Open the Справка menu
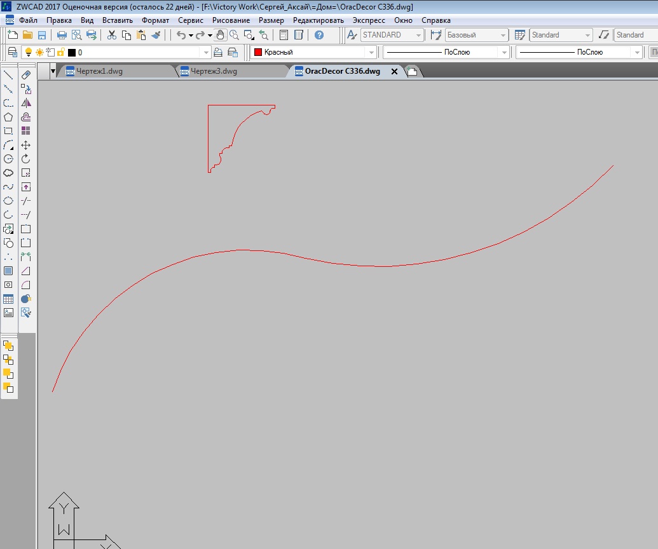Viewport: 658px width, 549px height. (x=435, y=20)
